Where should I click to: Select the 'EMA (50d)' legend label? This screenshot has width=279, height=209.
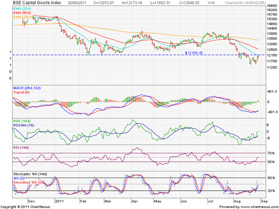(22, 13)
